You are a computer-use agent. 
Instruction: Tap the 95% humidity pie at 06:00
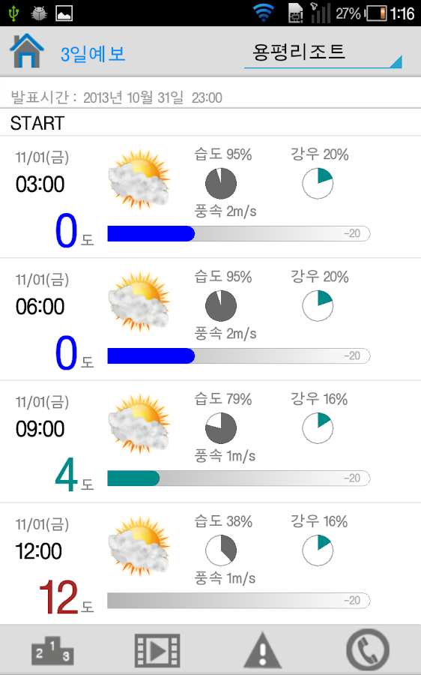click(220, 306)
